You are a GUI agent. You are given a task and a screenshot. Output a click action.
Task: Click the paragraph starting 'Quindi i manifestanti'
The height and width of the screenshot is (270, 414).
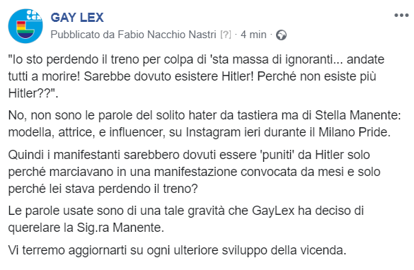coord(195,172)
